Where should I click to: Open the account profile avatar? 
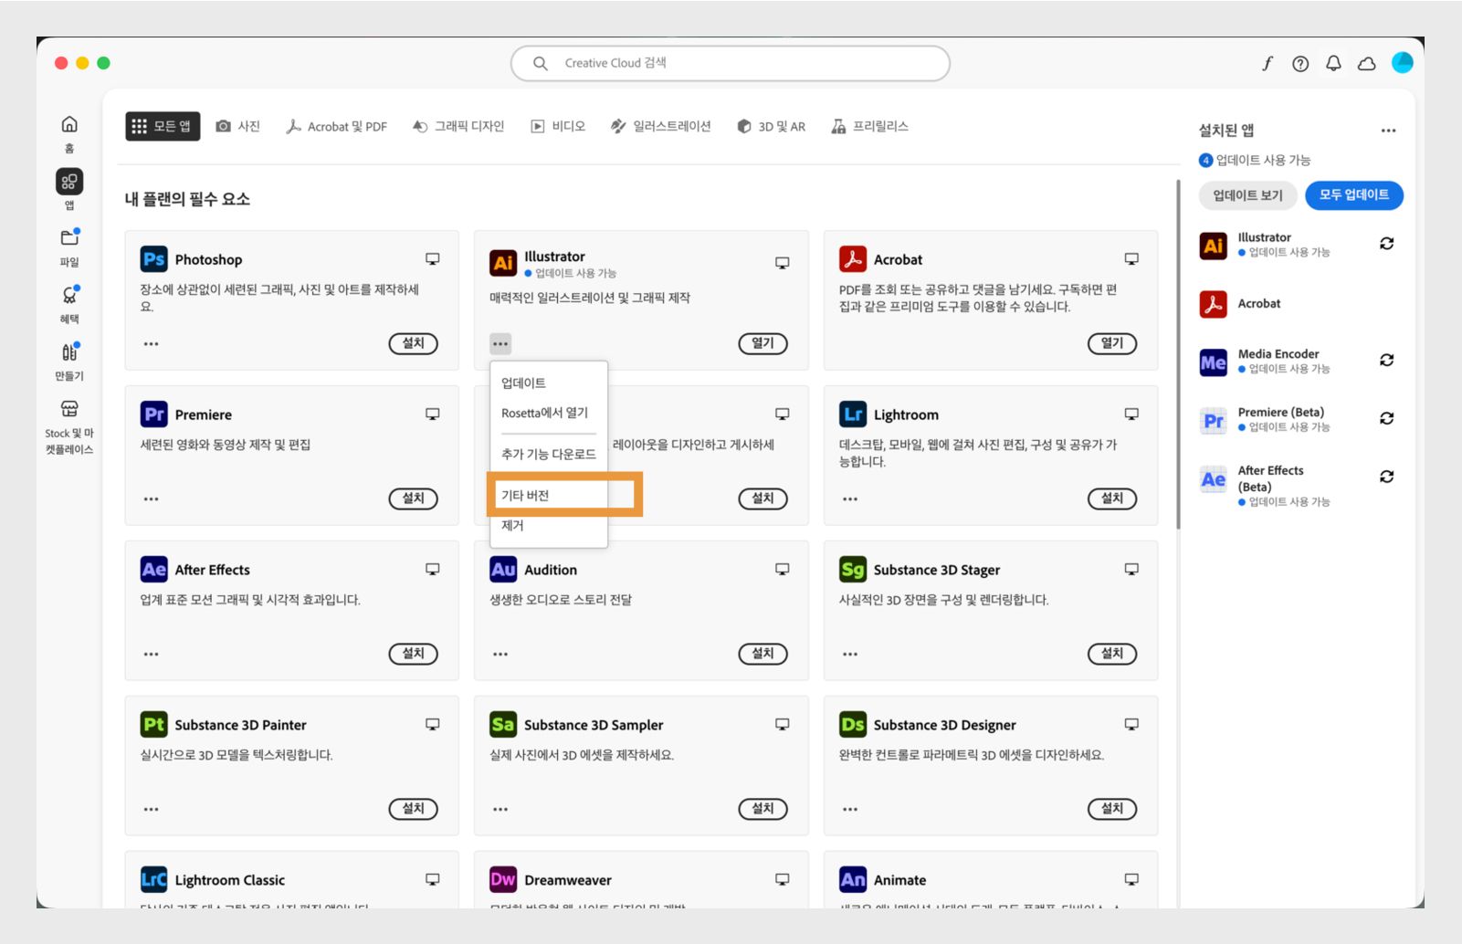(x=1402, y=62)
